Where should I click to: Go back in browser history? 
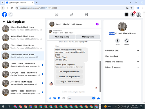3,8
